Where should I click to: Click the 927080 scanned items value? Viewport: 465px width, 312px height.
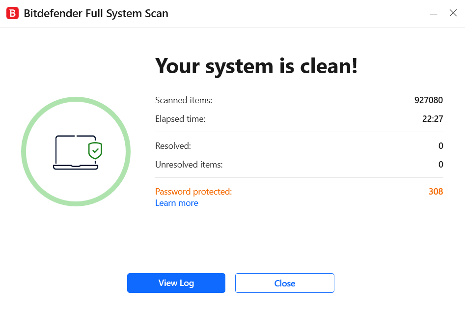(x=429, y=100)
